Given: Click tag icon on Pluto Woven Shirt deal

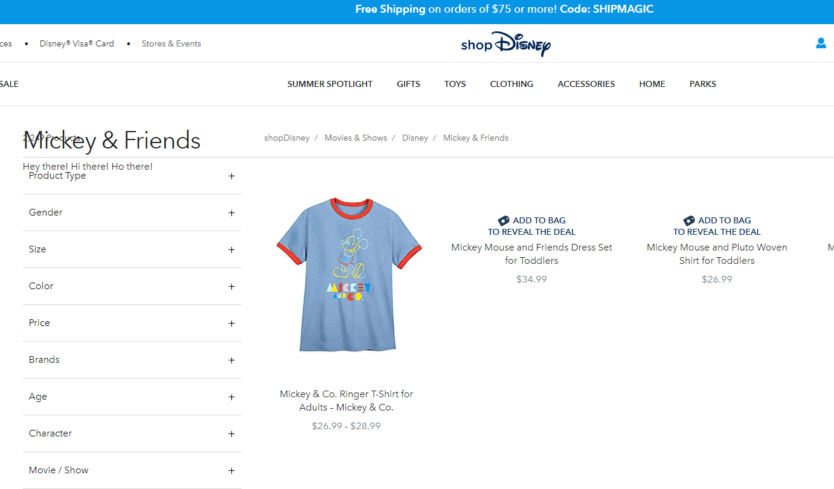Looking at the screenshot, I should (x=689, y=220).
